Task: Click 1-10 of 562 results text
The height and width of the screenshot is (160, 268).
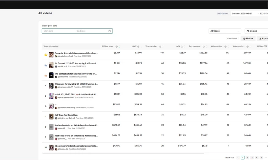Action: click(229, 158)
